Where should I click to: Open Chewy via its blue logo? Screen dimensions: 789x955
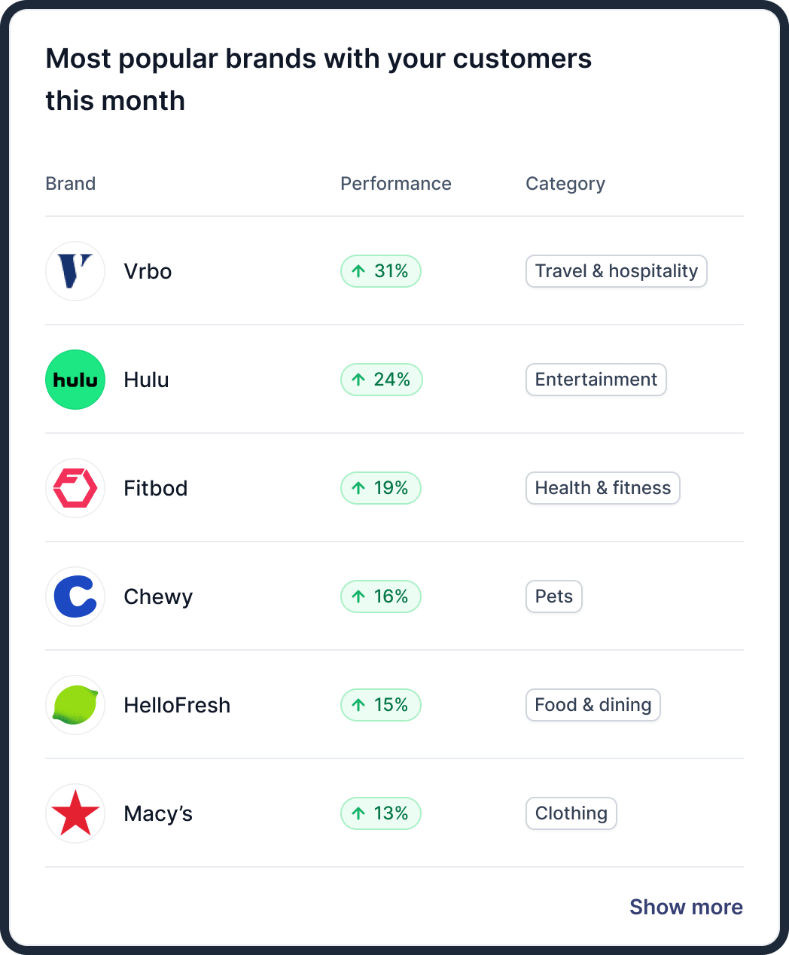75,596
